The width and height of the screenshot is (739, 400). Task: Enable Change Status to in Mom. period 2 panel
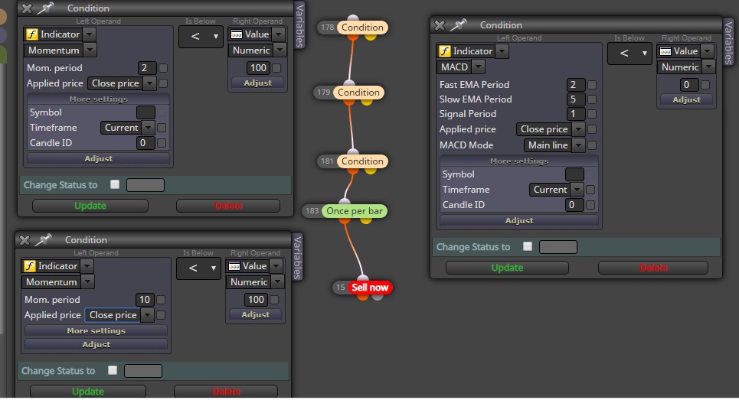tap(115, 184)
